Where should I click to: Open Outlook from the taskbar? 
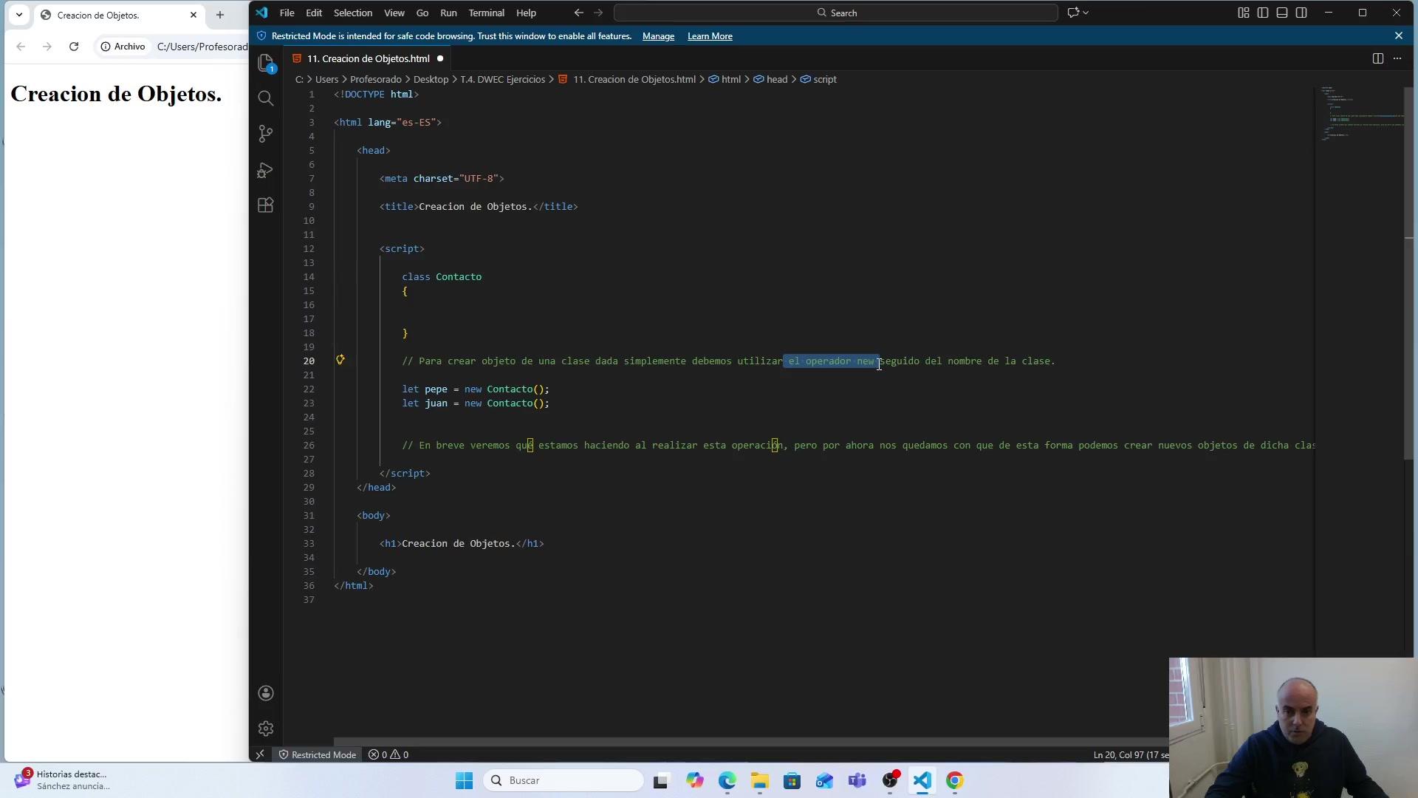tap(825, 780)
